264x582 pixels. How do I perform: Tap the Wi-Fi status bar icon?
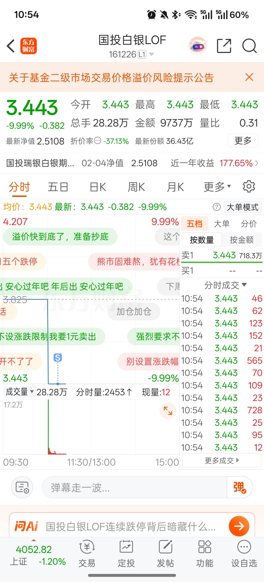click(x=191, y=15)
